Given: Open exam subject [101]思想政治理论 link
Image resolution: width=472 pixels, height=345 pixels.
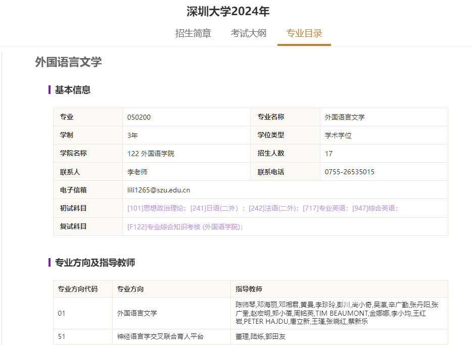Looking at the screenshot, I should [x=157, y=208].
